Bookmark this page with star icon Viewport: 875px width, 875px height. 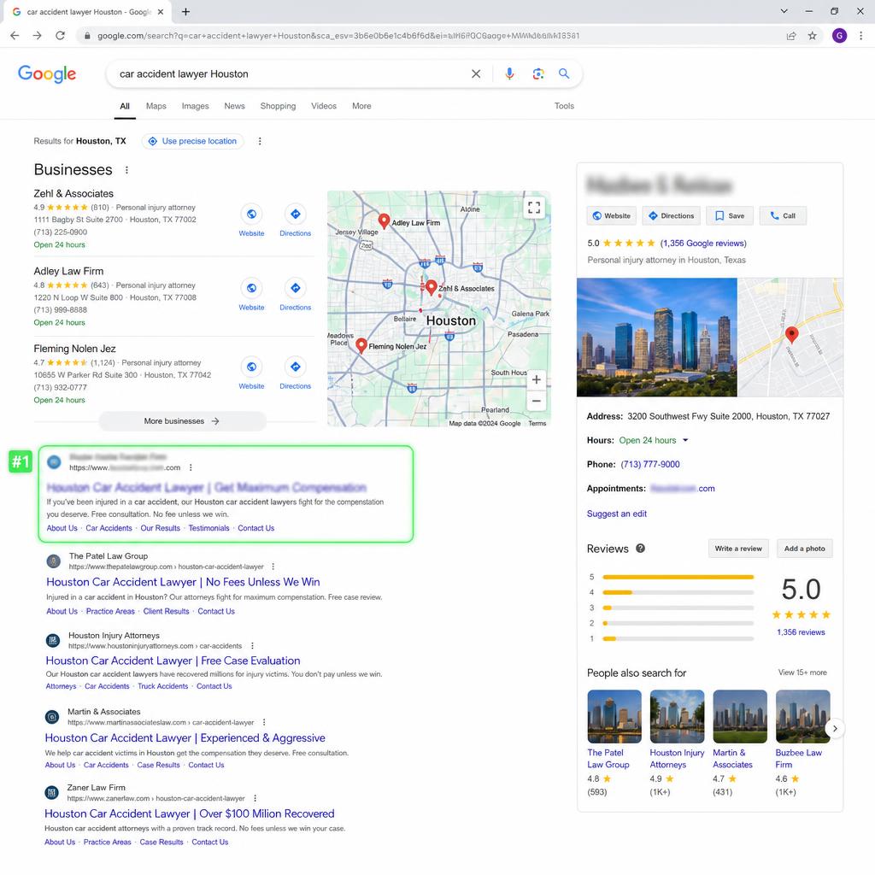coord(813,36)
